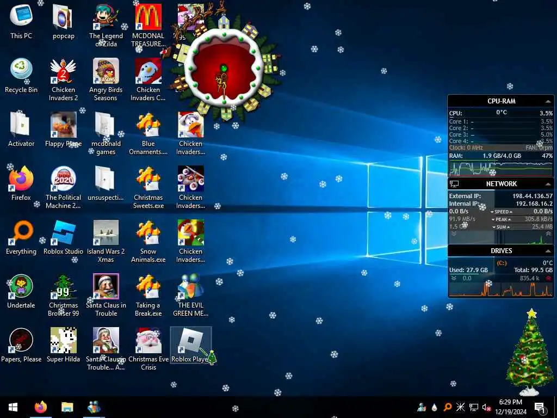This screenshot has height=418, width=557.
Task: Click the SUM label in Network gadget
Action: [x=501, y=227]
